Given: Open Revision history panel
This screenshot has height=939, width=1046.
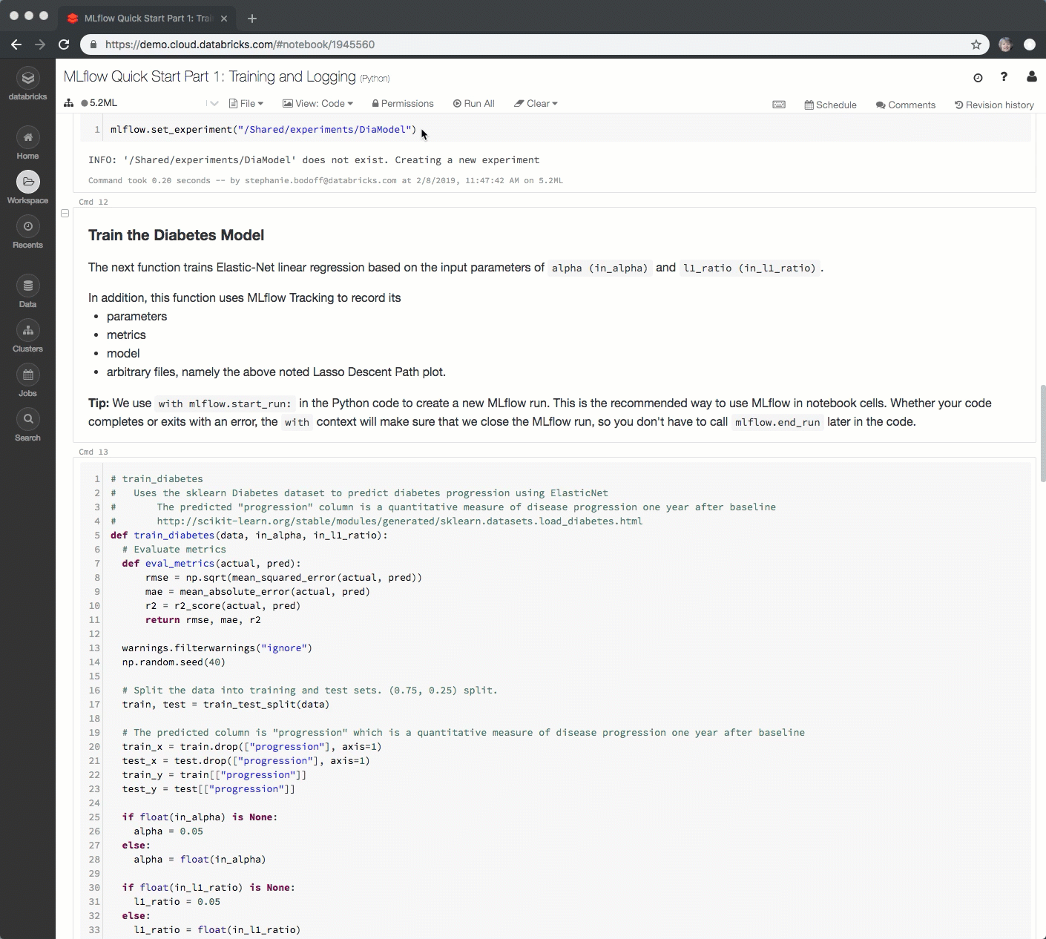Looking at the screenshot, I should 994,105.
